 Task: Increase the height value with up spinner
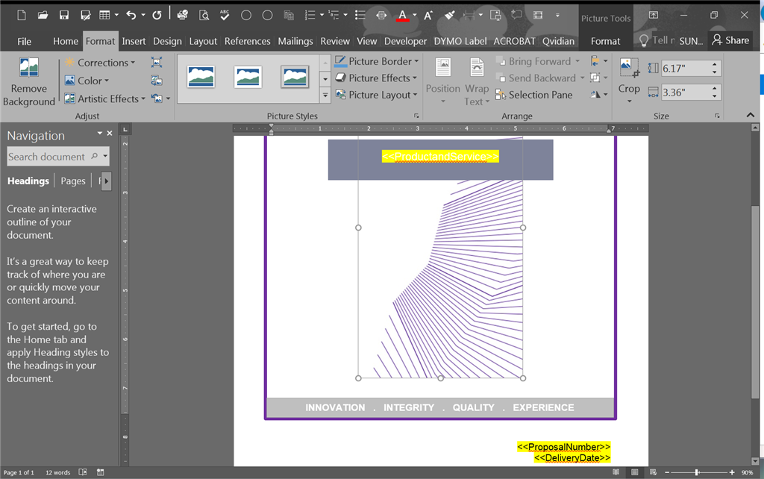point(714,64)
